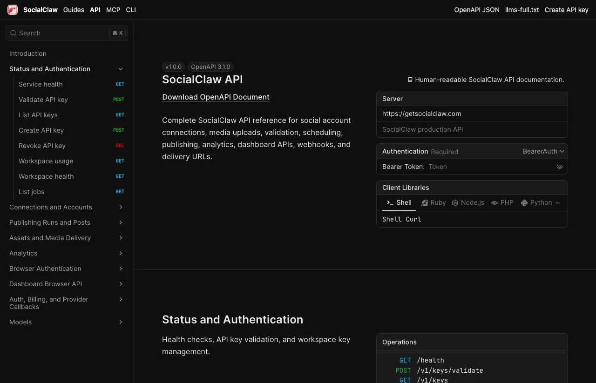Viewport: 596px width, 383px height.
Task: Open Introduction sidebar item
Action: coord(28,54)
